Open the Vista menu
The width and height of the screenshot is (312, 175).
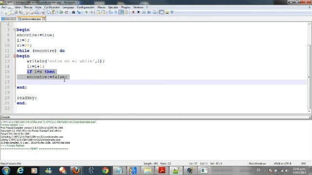38,7
